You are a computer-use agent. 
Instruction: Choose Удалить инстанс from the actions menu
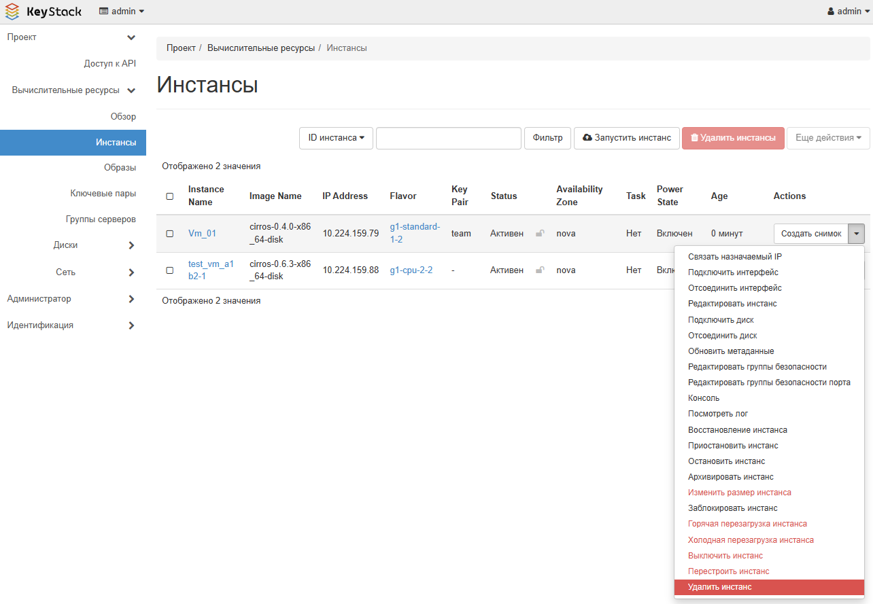coord(719,587)
